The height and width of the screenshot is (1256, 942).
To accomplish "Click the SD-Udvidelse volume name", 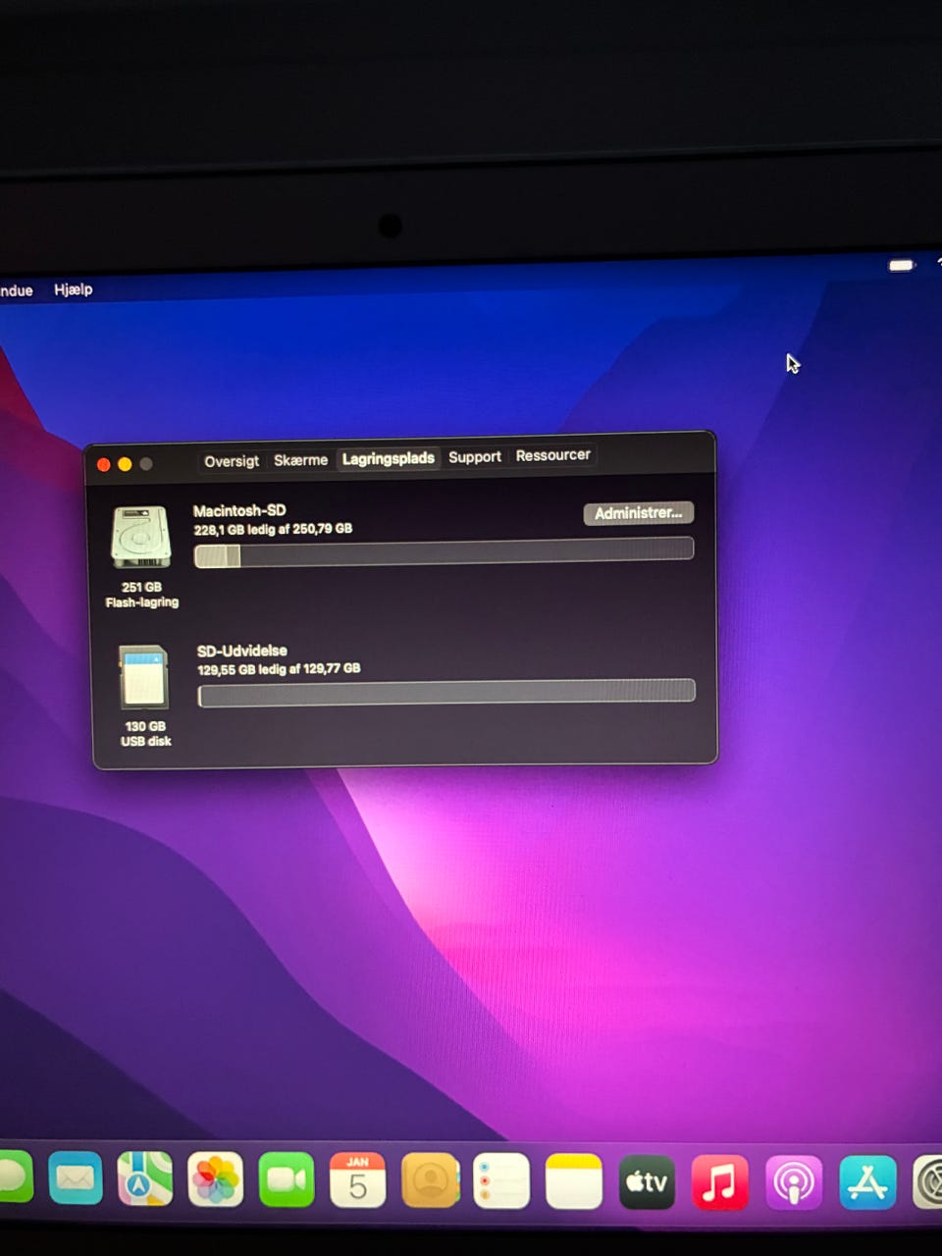I will coord(242,651).
